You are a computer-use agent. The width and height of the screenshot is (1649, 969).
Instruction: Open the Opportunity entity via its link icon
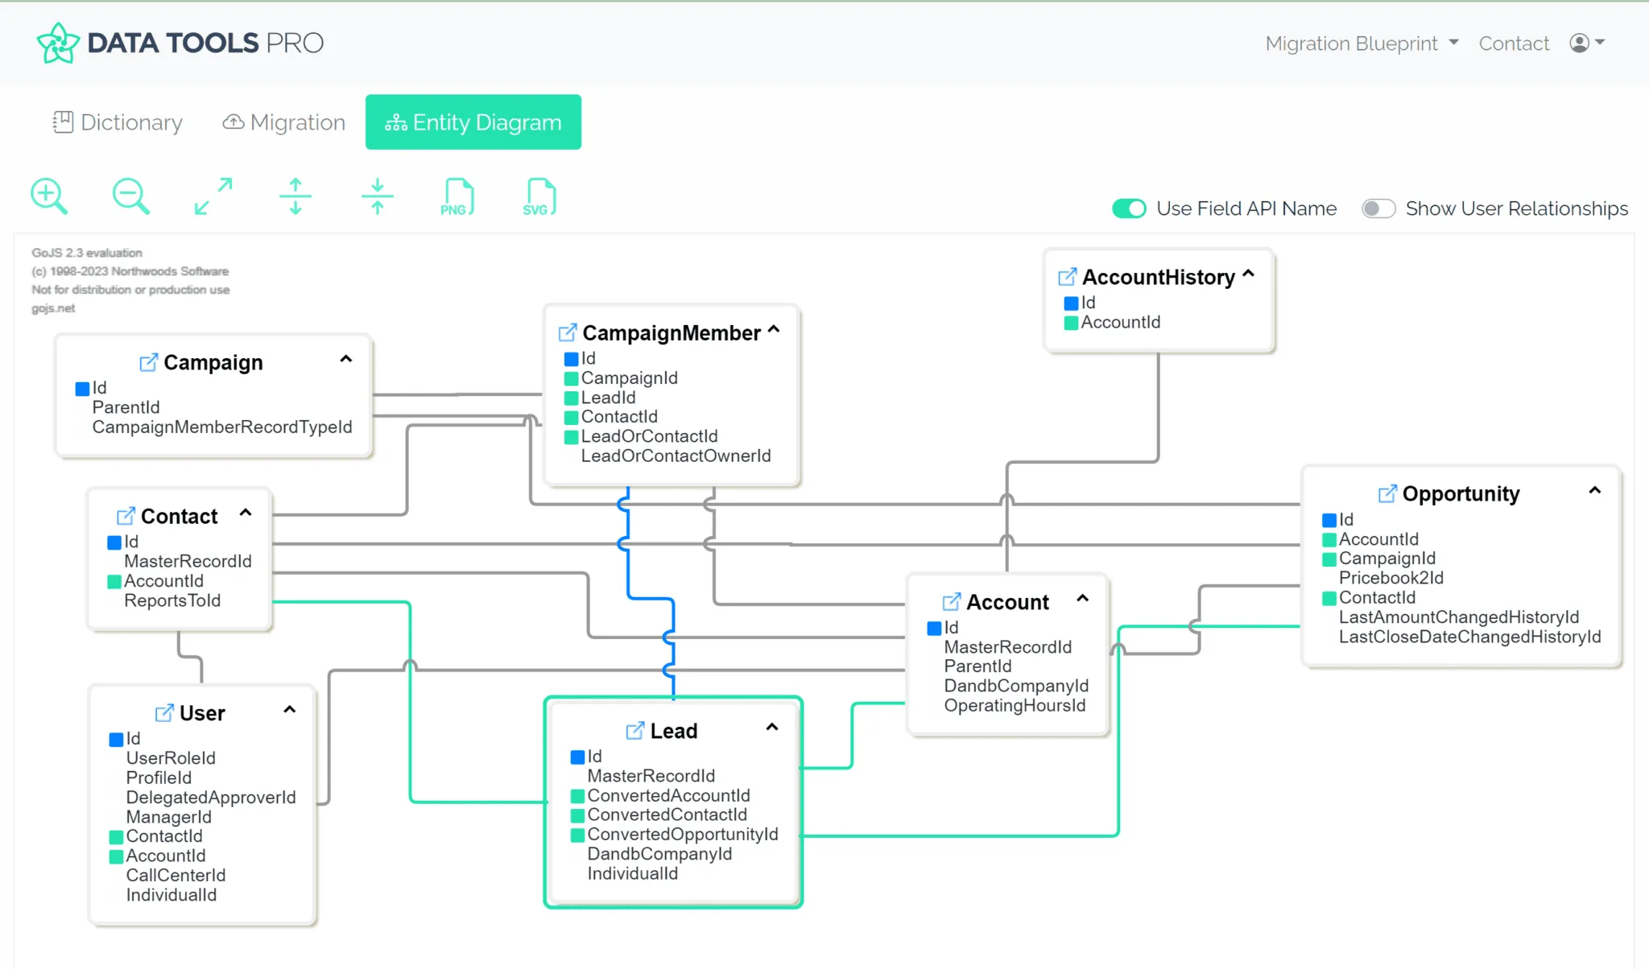tap(1387, 493)
